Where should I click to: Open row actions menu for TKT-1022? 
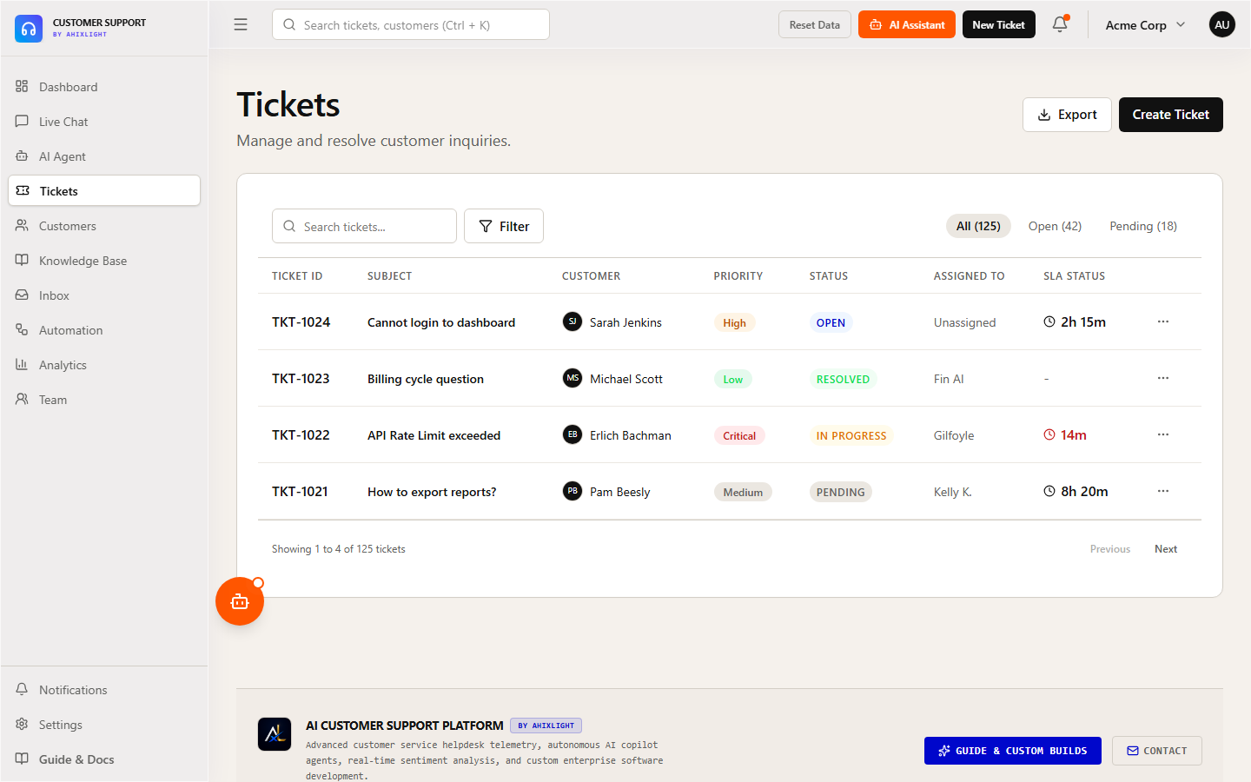[1163, 434]
